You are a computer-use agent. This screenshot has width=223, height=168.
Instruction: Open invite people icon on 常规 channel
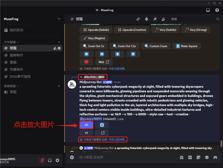click(55, 48)
